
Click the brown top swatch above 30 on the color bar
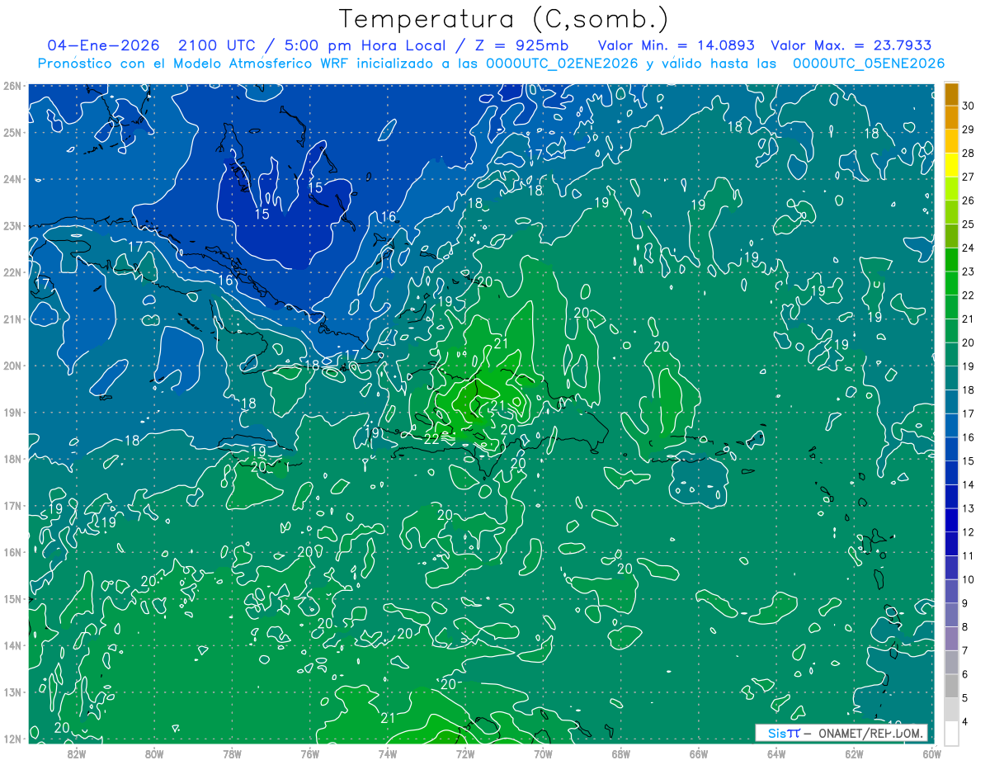pyautogui.click(x=951, y=94)
